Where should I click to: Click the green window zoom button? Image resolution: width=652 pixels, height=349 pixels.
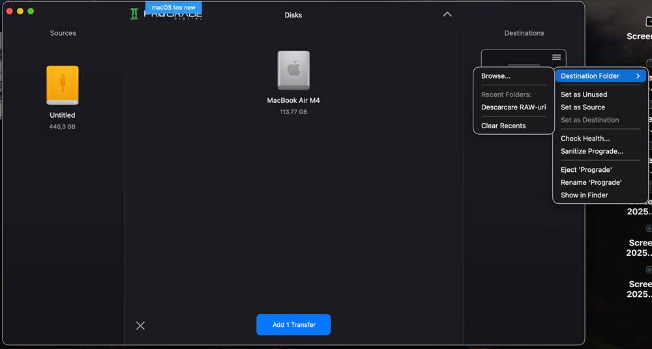click(31, 12)
